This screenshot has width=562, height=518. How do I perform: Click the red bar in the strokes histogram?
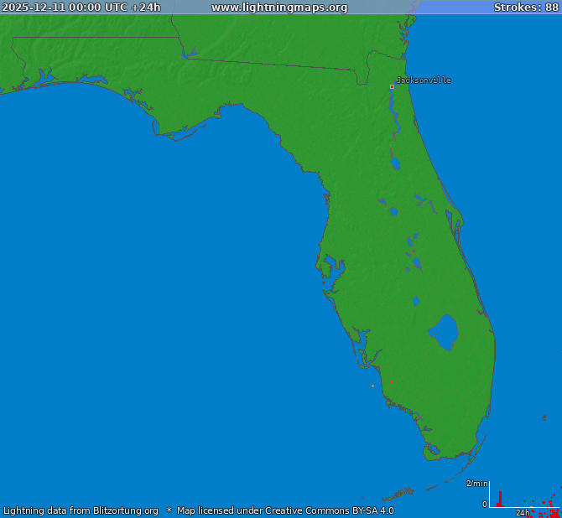click(500, 499)
